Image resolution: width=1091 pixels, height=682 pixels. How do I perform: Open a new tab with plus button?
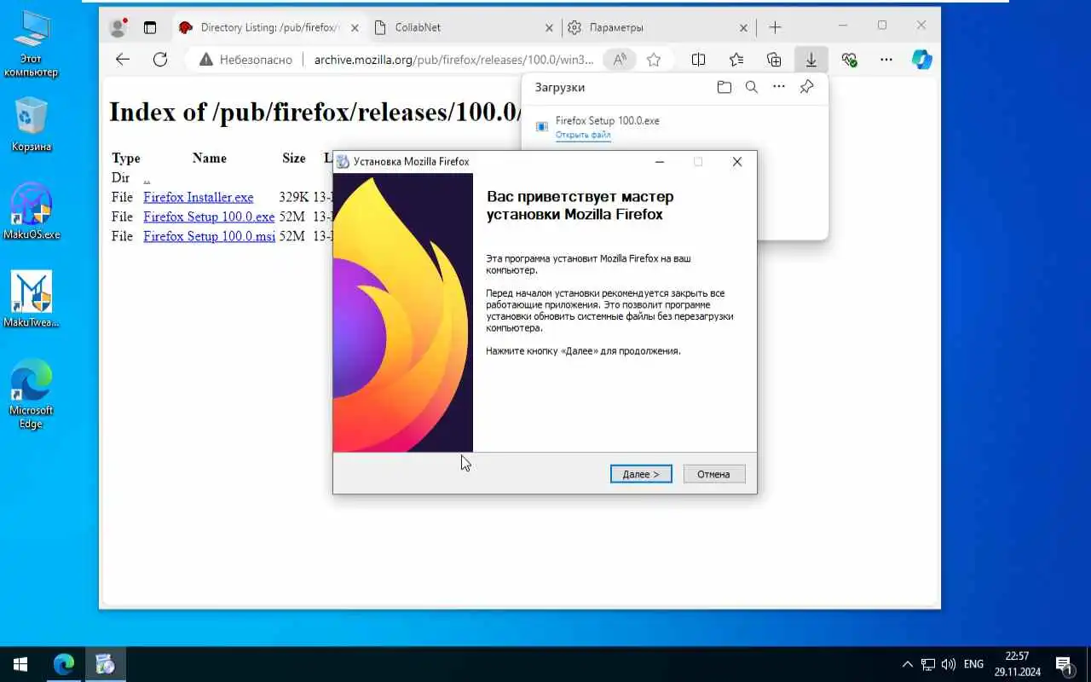(775, 27)
